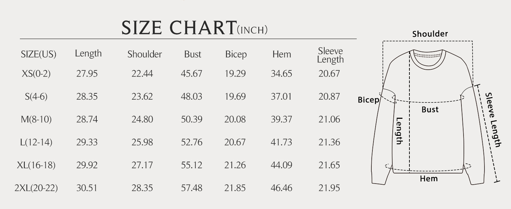Select the XS(0-2) size row label
511x209 pixels.
point(36,74)
